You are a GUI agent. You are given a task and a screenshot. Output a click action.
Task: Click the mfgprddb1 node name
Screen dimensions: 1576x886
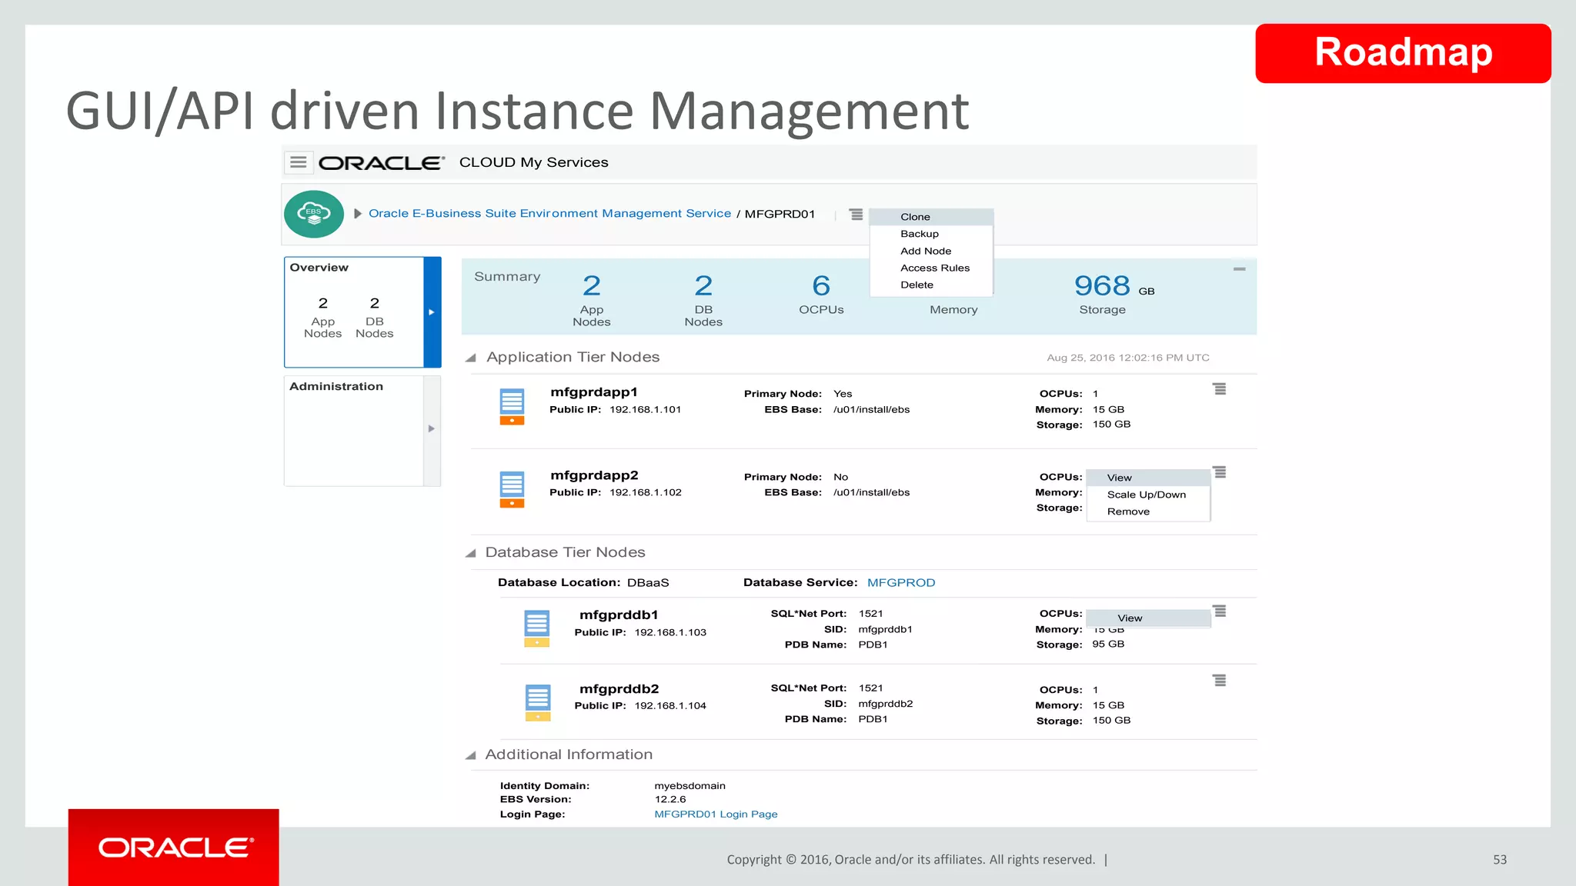[619, 615]
